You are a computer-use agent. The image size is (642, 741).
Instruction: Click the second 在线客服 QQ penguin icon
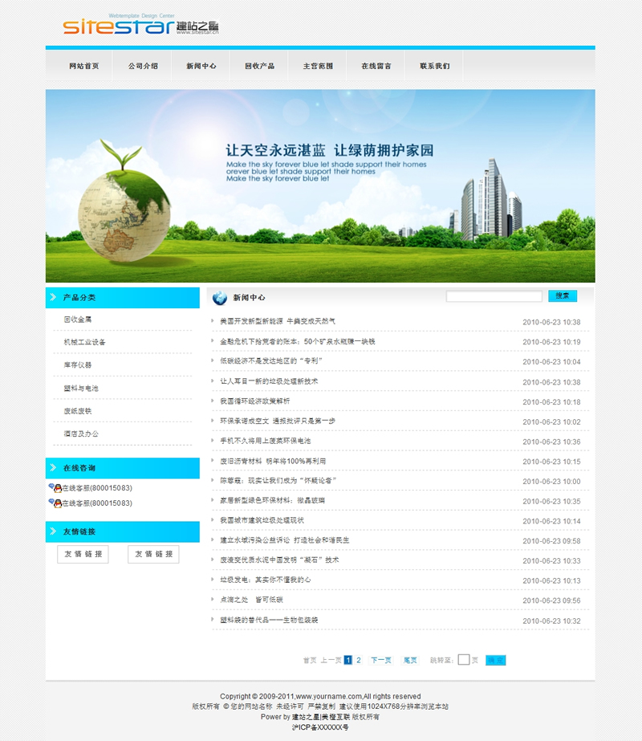click(x=55, y=503)
